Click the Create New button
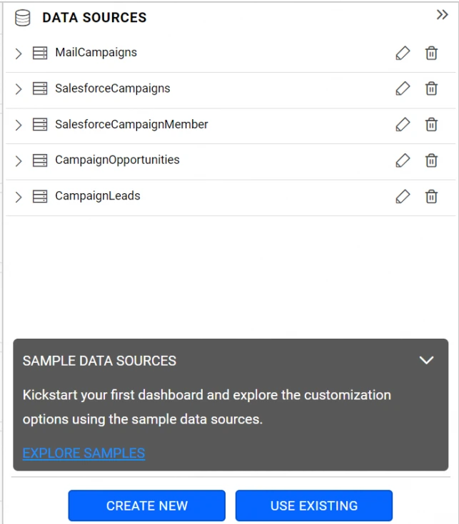 tap(146, 505)
